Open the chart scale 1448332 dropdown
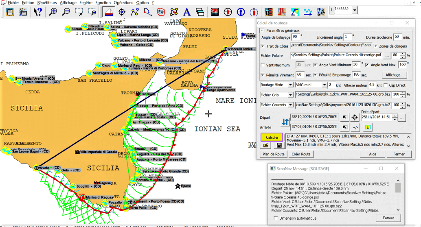Image resolution: width=421 pixels, height=227 pixels. (355, 10)
